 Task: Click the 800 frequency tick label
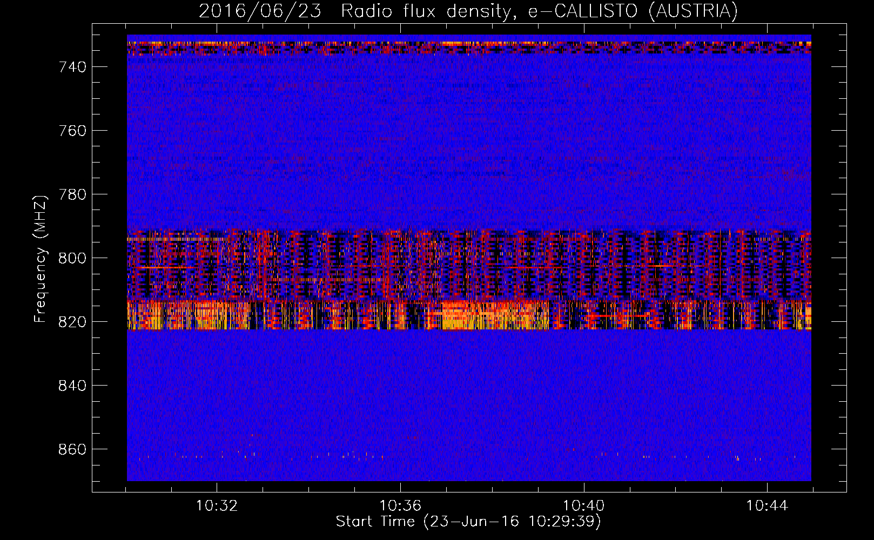72,258
